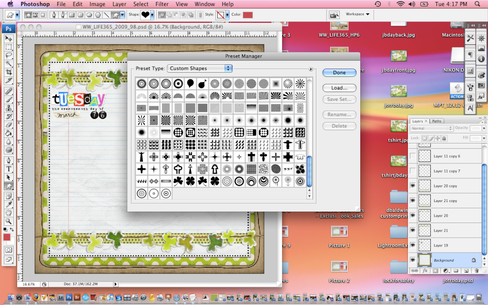Open the Shape picker dropdown in options bar

tap(152, 15)
